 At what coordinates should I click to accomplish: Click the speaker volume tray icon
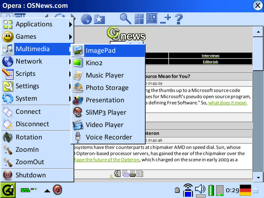(200, 190)
